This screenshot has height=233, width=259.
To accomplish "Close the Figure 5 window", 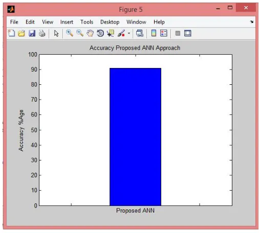I will pos(246,8).
